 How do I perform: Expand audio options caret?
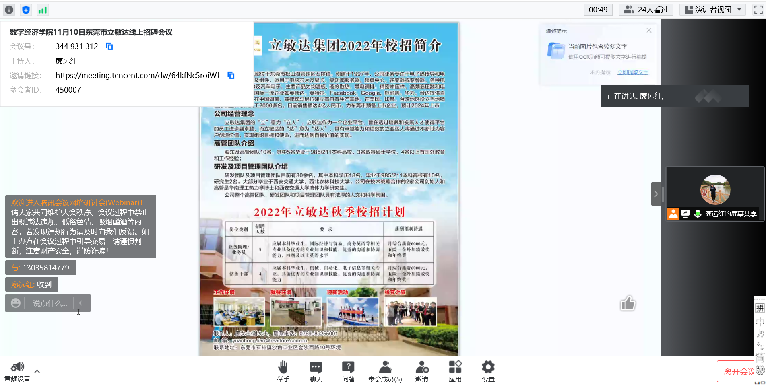pyautogui.click(x=37, y=371)
